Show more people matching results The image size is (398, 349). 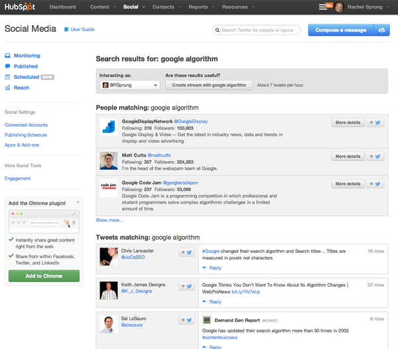pos(109,220)
